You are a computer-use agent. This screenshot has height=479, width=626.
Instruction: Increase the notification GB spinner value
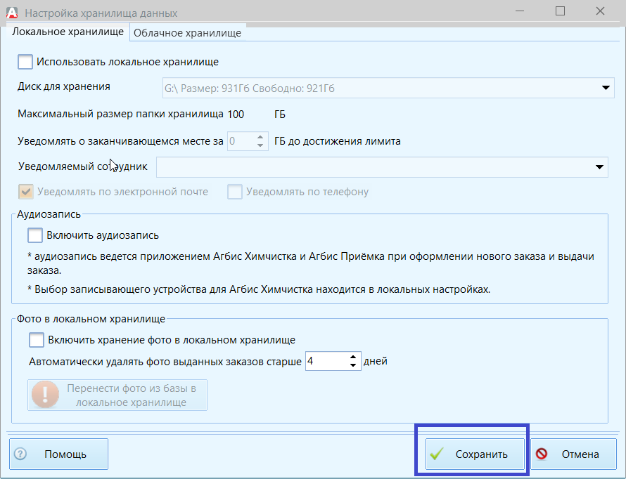[x=260, y=137]
